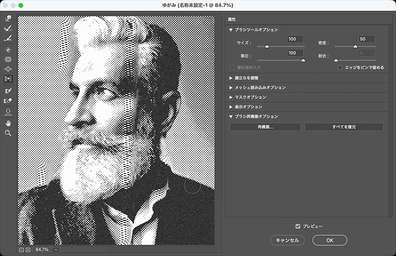The width and height of the screenshot is (396, 256).
Task: Select the Bloat tool
Action: tap(8, 69)
